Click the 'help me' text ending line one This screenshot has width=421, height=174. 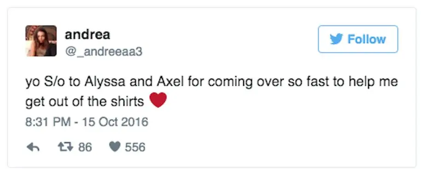[x=373, y=82]
